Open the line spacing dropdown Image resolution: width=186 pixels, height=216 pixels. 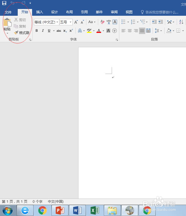[x=158, y=31]
